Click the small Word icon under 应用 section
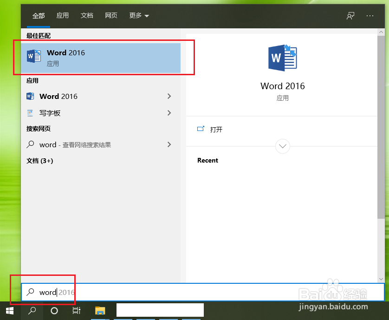Screen dimensions: 389x320 [x=30, y=96]
